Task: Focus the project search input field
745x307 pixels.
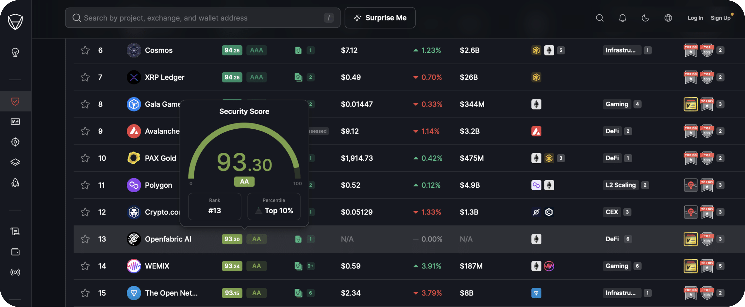Action: tap(203, 18)
